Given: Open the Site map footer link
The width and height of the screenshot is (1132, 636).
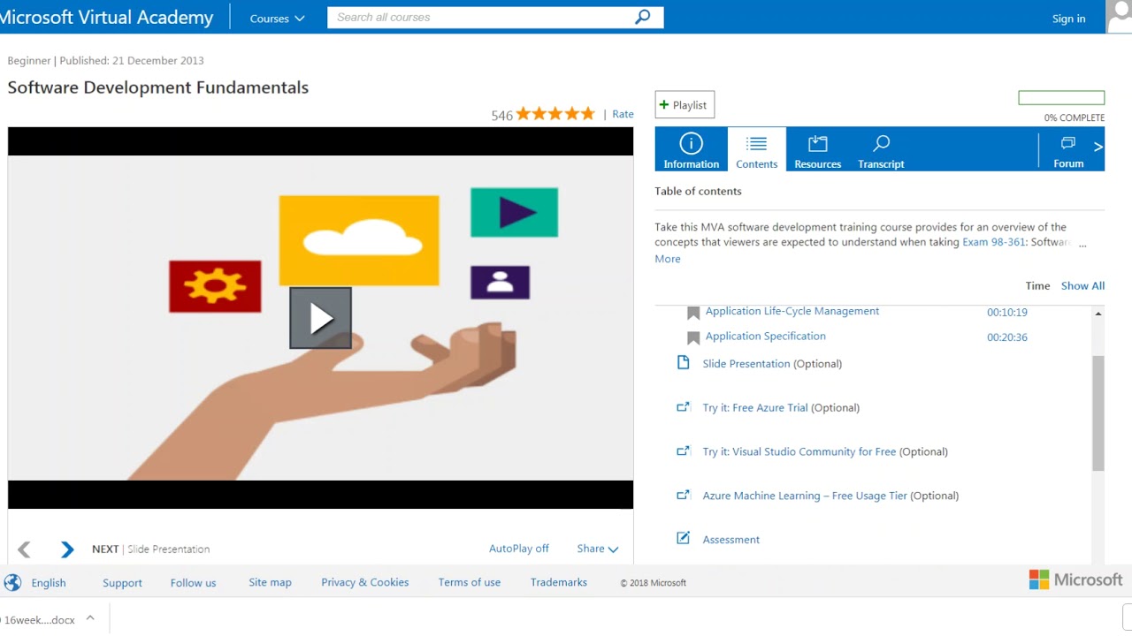Looking at the screenshot, I should click(270, 582).
